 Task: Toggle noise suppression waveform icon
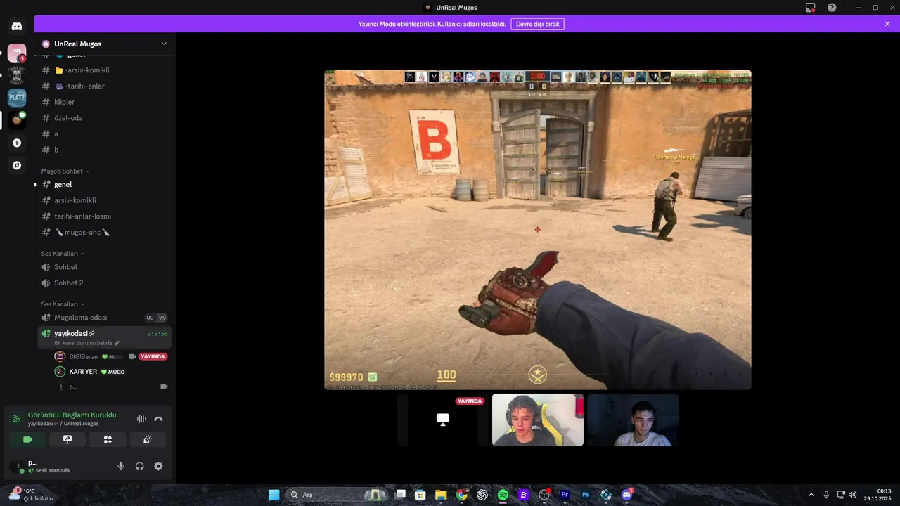click(141, 419)
